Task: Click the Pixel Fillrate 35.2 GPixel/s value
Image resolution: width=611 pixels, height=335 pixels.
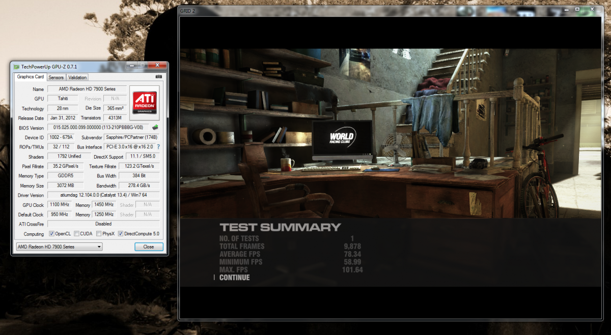Action: [65, 166]
